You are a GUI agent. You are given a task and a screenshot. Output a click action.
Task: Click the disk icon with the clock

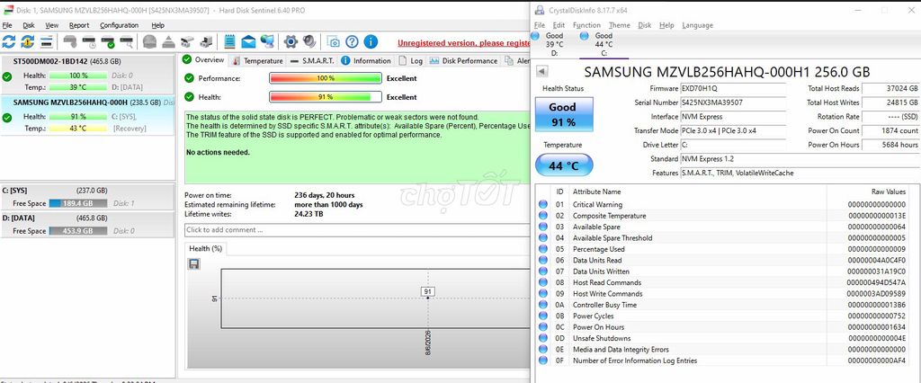(89, 41)
